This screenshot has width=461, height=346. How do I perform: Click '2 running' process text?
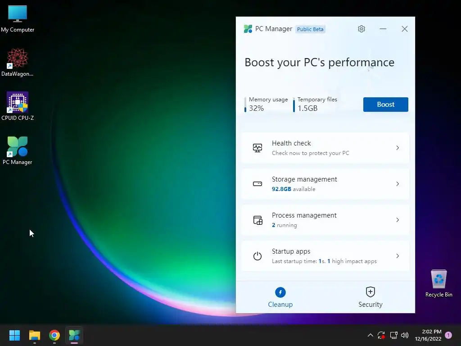[x=285, y=225]
